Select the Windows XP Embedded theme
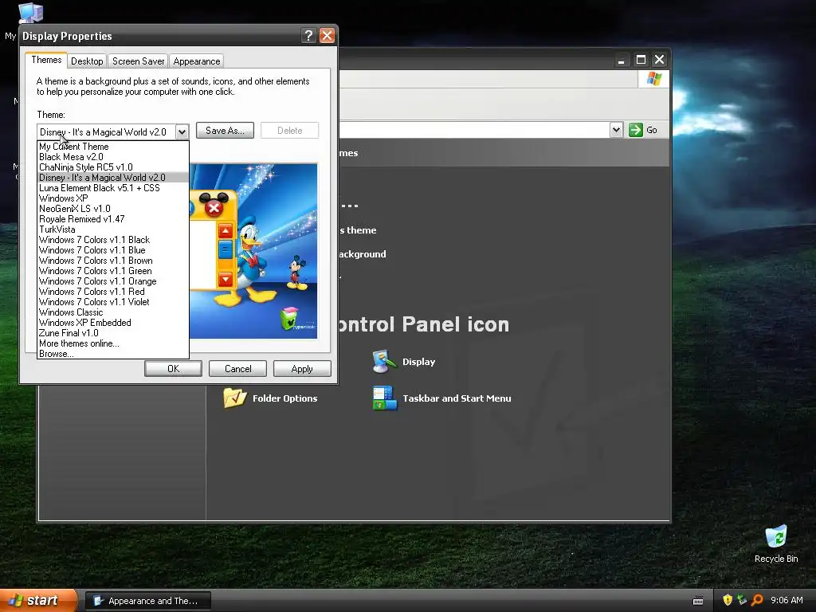This screenshot has width=816, height=612. 113,323
